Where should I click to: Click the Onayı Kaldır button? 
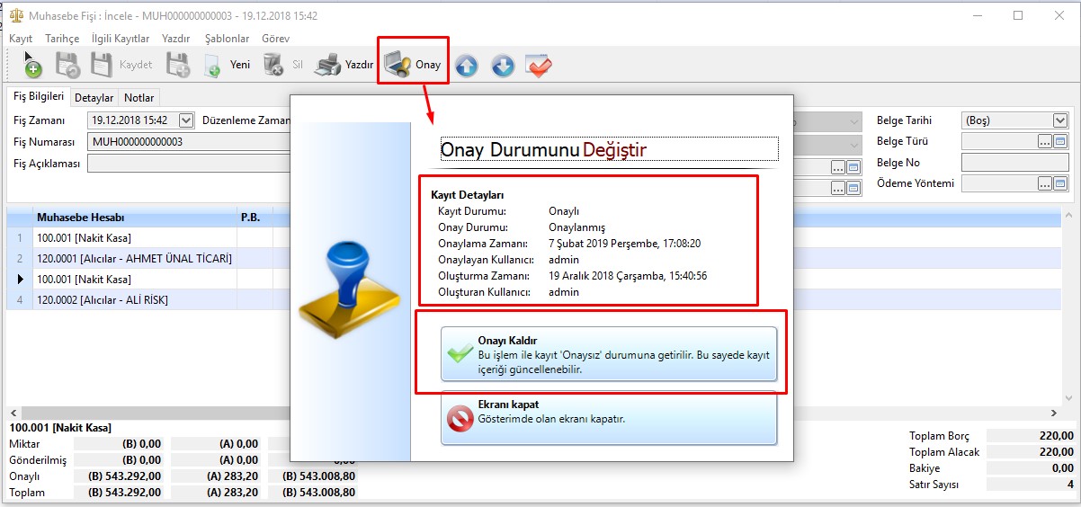click(x=608, y=354)
